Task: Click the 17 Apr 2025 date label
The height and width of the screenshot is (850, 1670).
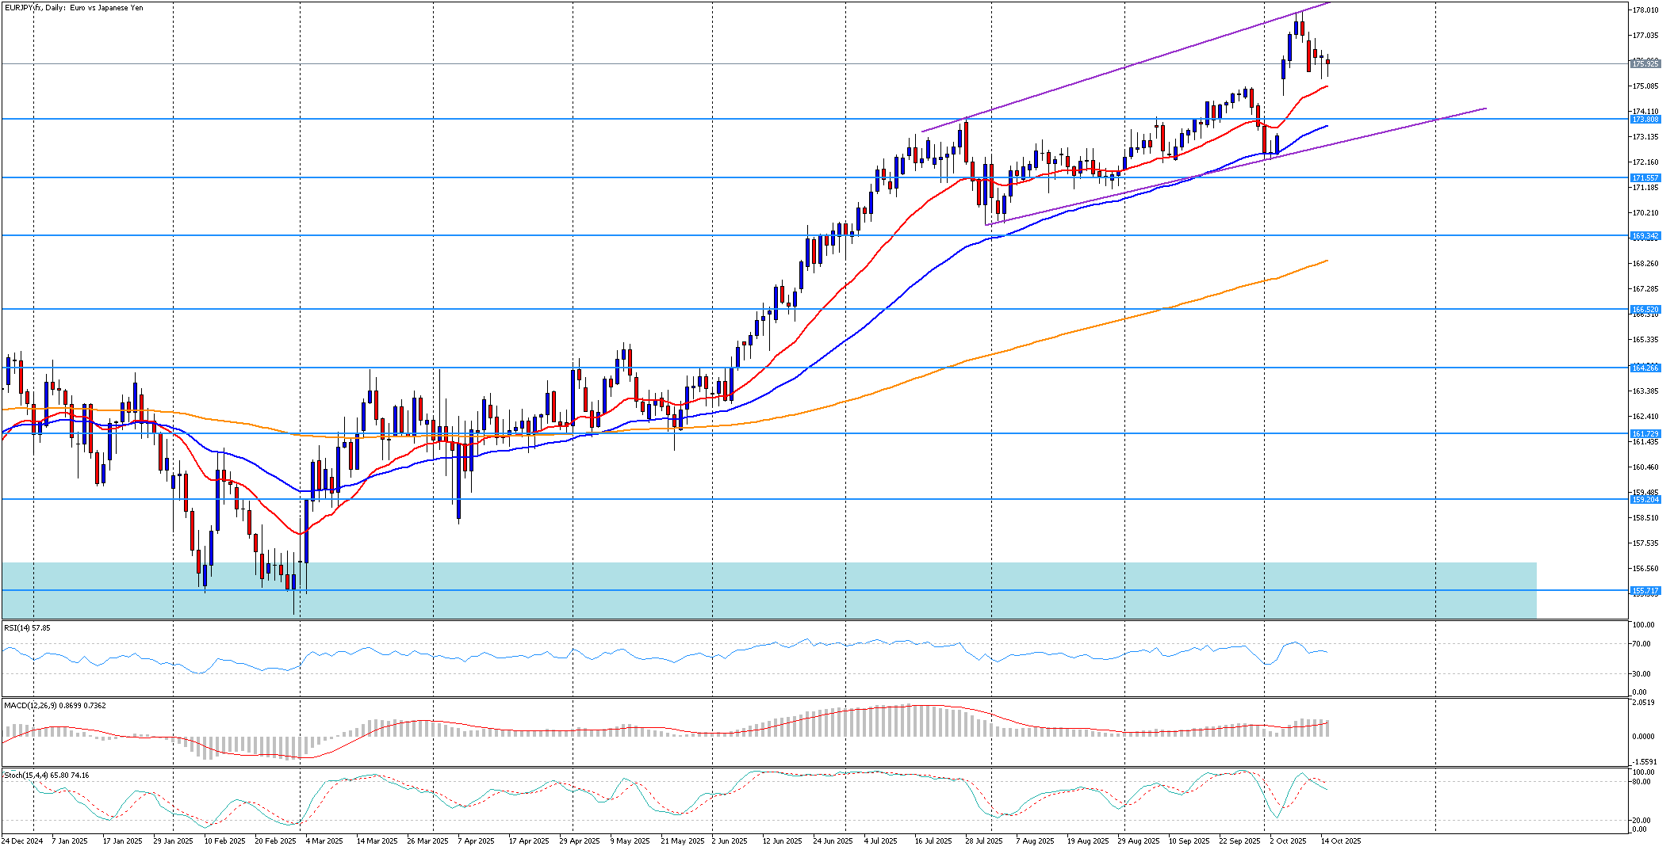Action: click(x=529, y=841)
